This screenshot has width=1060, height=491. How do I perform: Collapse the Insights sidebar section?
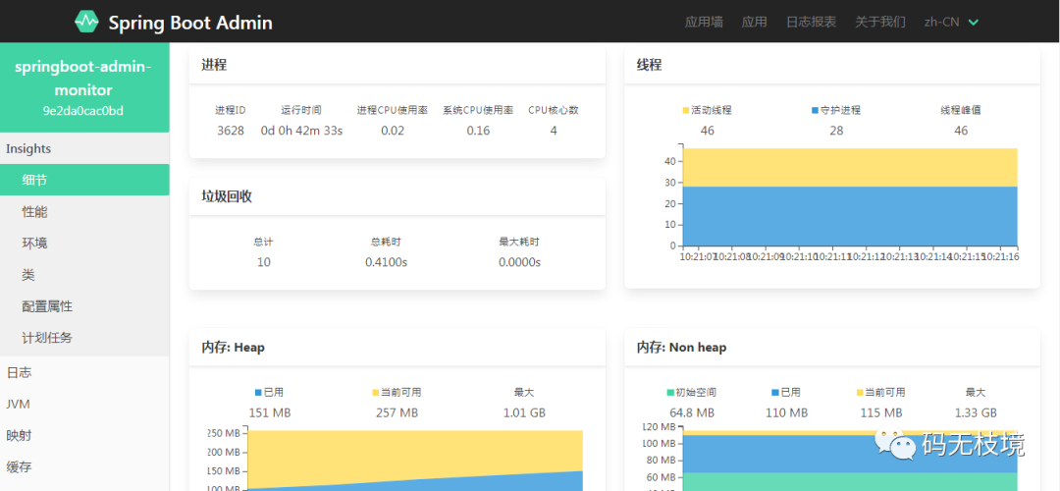[x=29, y=148]
